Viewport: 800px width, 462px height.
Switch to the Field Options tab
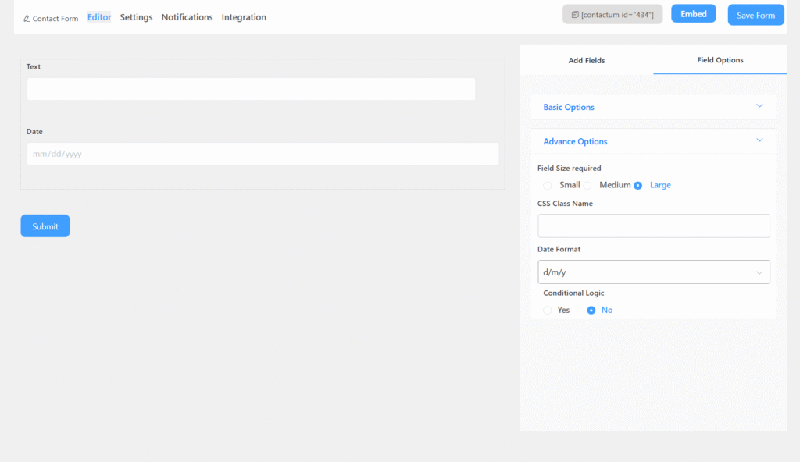pos(720,60)
